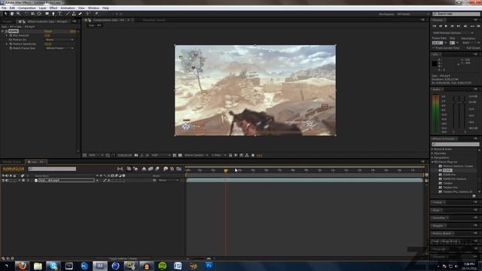Expand the Noise & Grain effects category
The width and height of the screenshot is (482, 271).
tap(432, 149)
